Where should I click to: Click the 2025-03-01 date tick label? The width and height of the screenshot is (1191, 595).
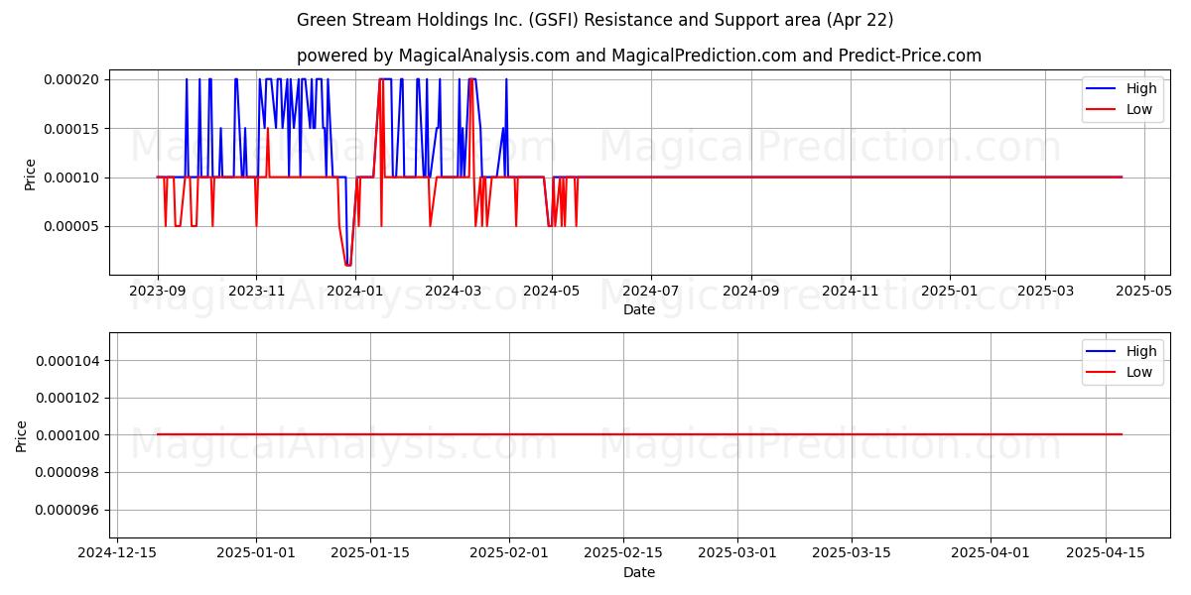737,553
